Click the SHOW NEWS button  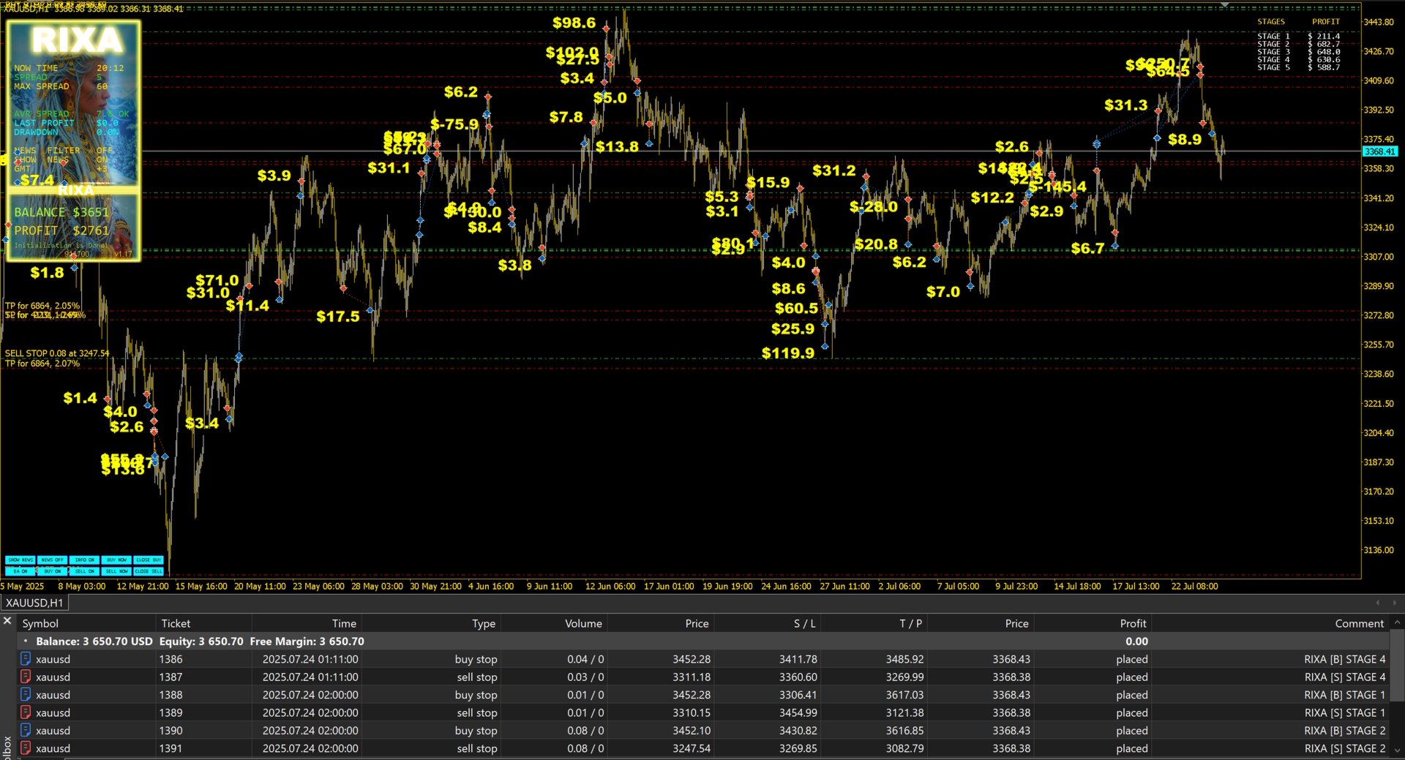click(x=20, y=560)
